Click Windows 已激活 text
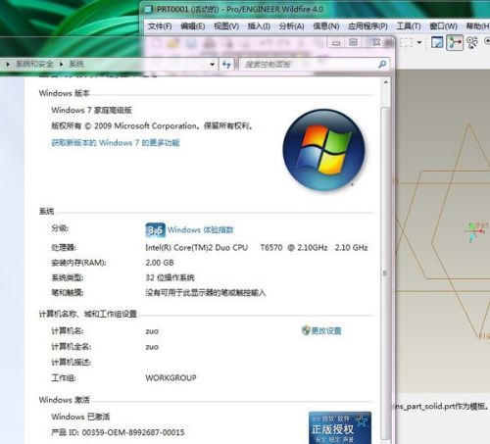This screenshot has width=490, height=444. pos(80,417)
